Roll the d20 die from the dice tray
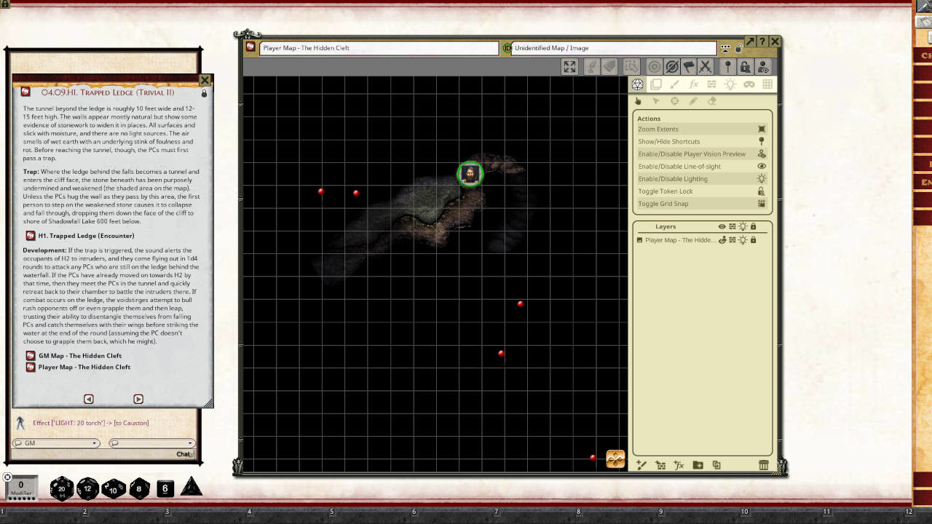The height and width of the screenshot is (524, 932). 61,488
